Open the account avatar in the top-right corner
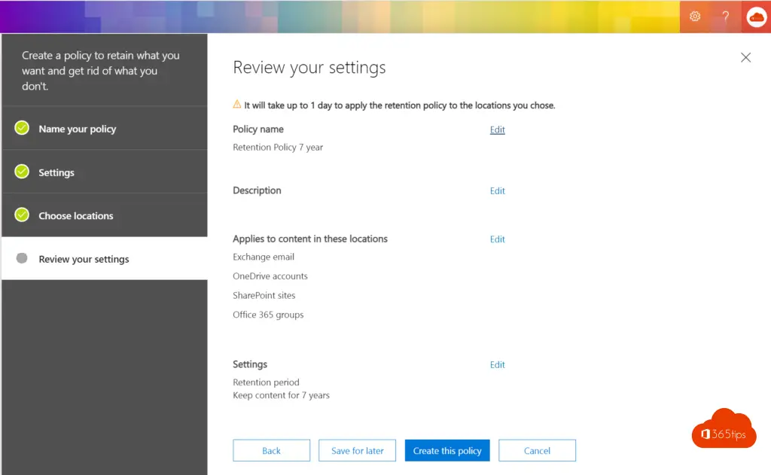The image size is (771, 475). [756, 17]
